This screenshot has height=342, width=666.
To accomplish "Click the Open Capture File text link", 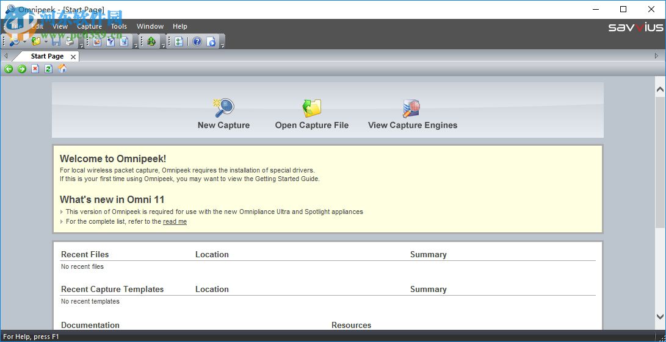I will click(312, 125).
